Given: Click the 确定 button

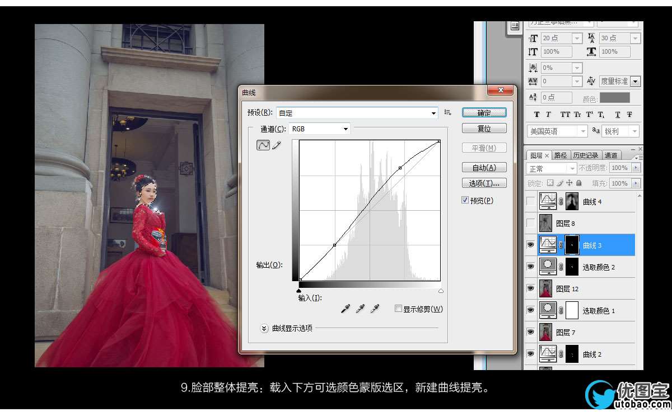Looking at the screenshot, I should click(x=484, y=112).
